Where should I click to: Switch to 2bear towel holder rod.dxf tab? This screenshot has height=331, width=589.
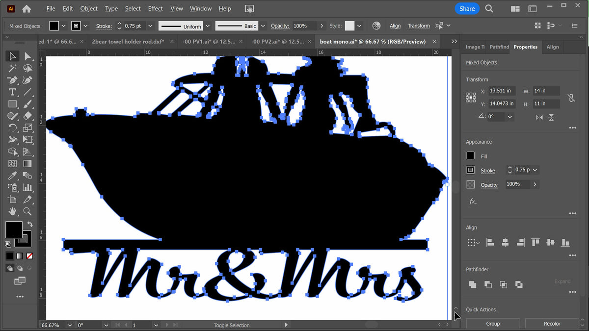point(128,42)
